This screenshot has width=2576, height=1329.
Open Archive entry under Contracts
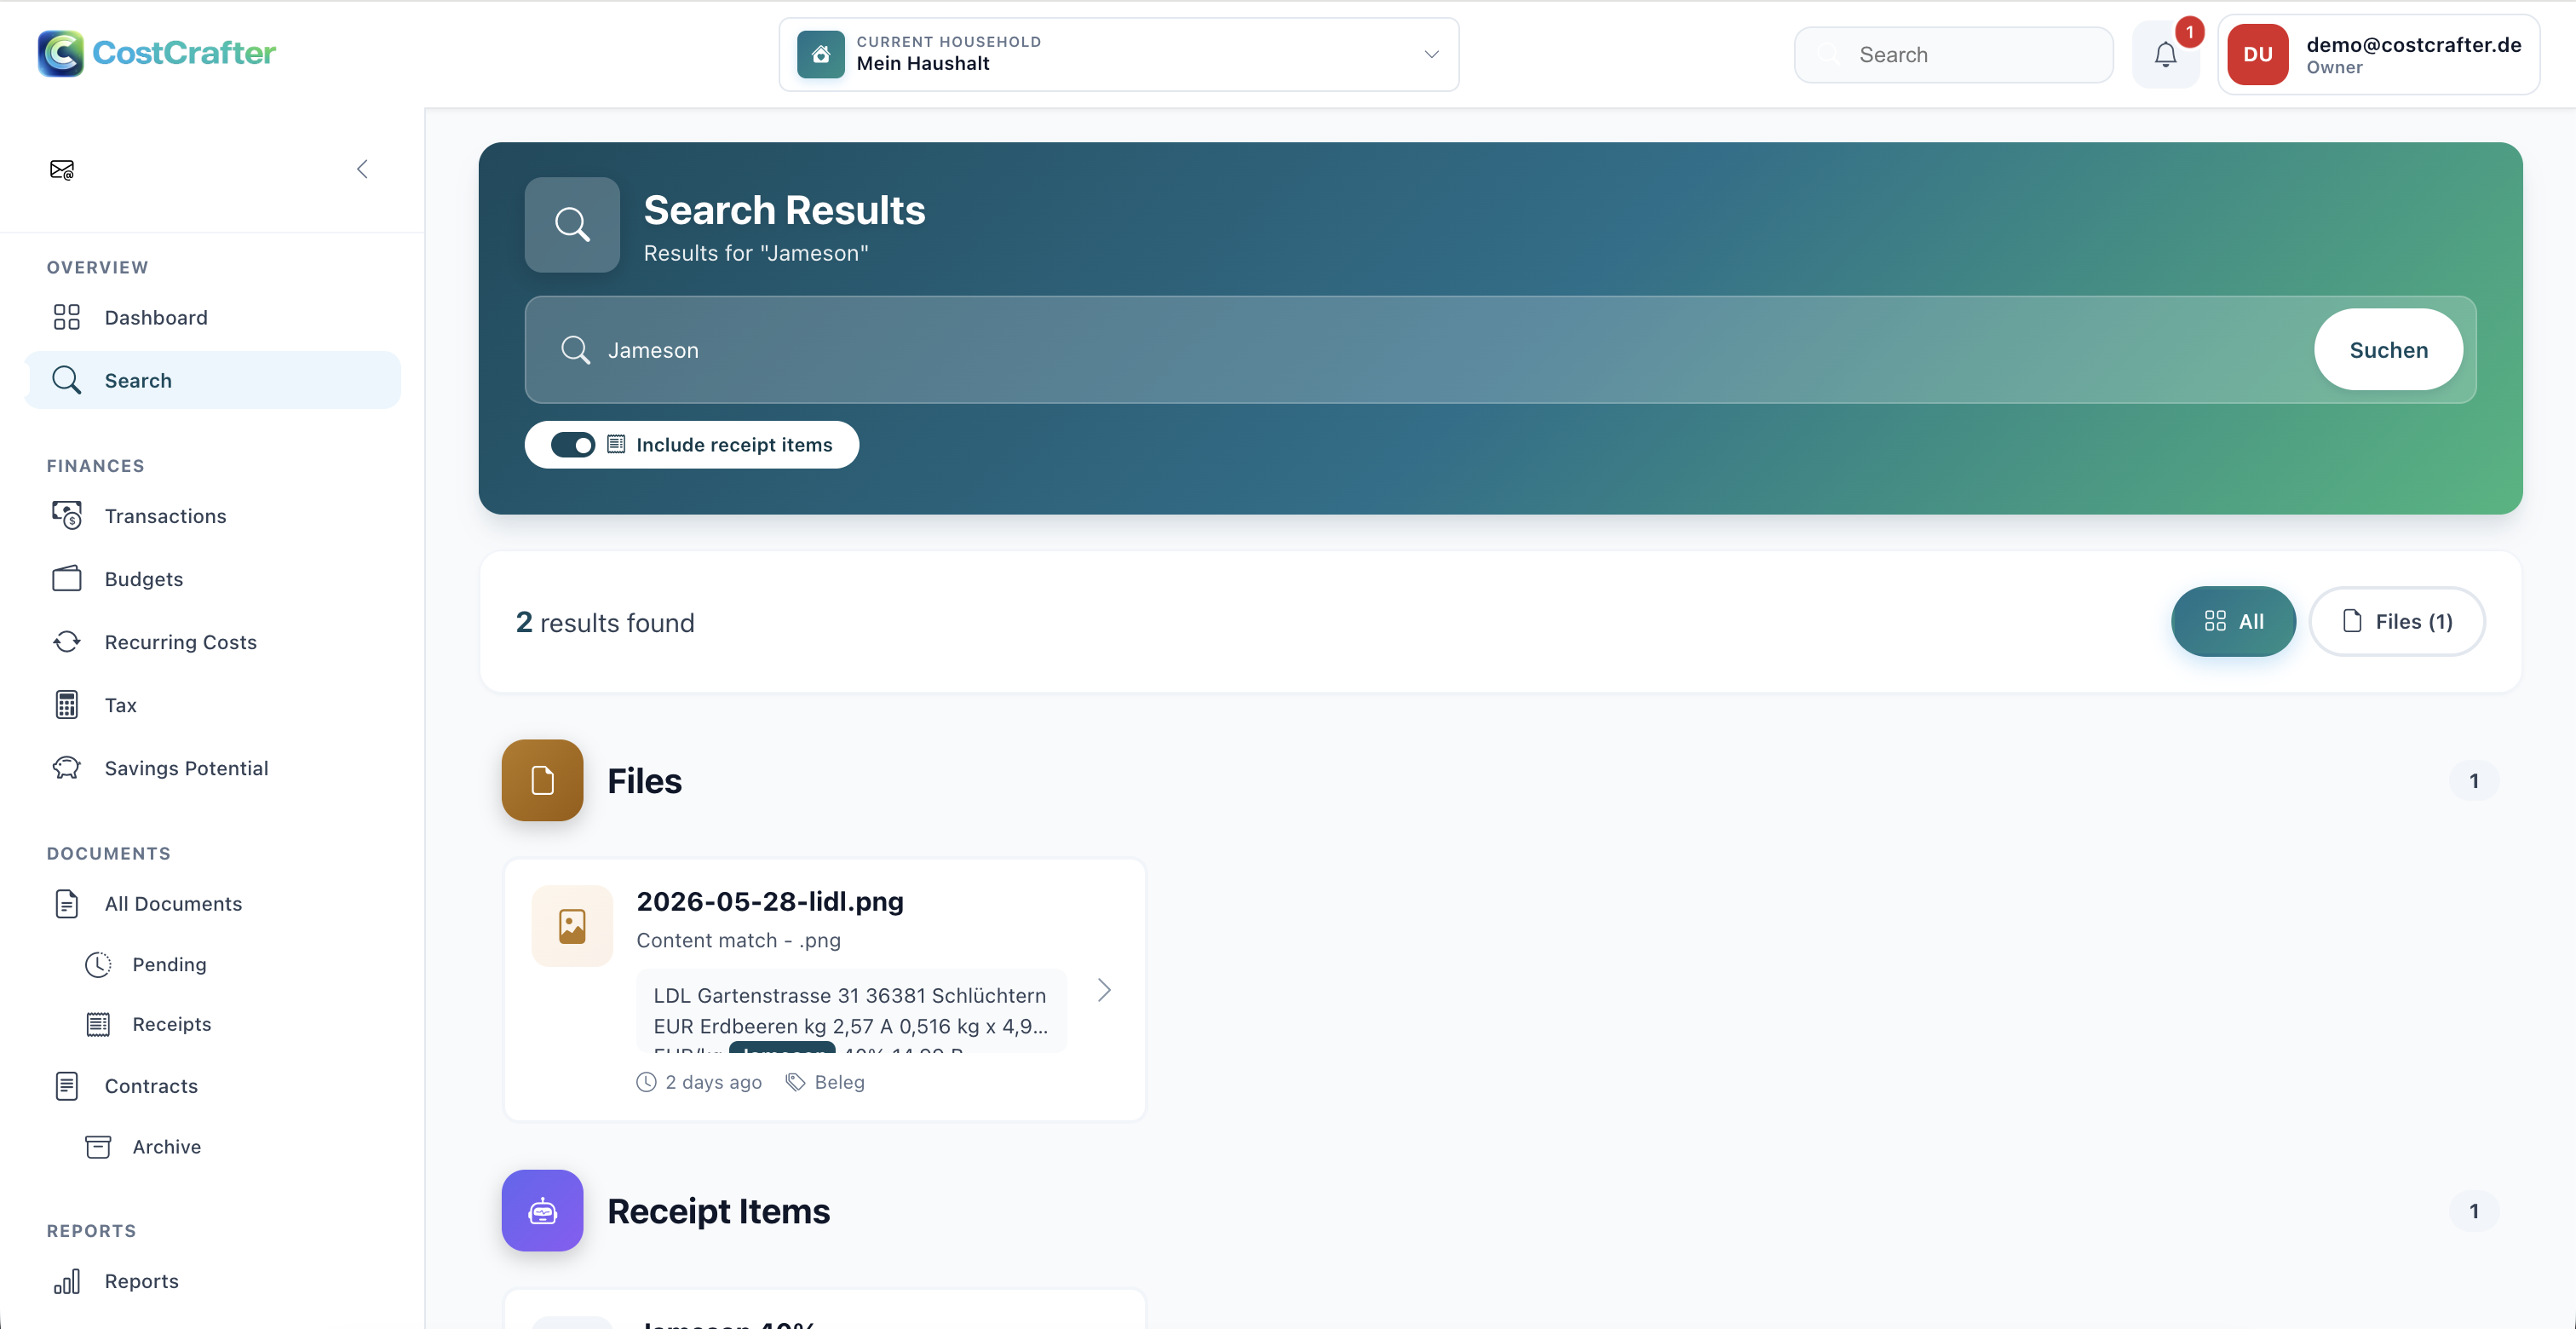(x=167, y=1147)
